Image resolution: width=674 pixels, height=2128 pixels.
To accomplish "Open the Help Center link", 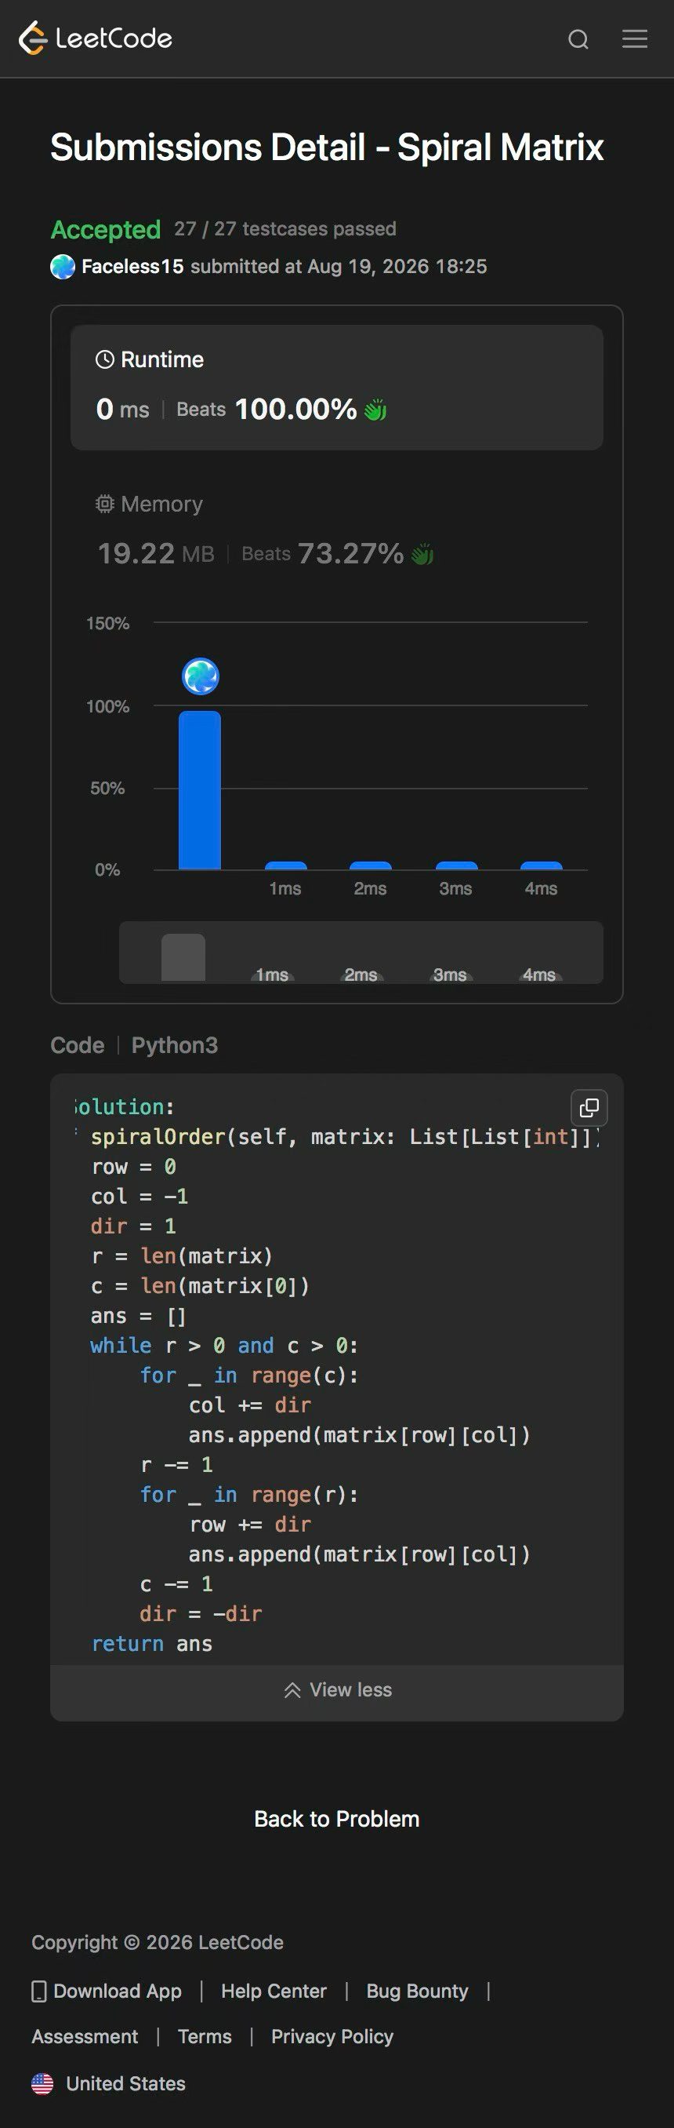I will 274,1991.
